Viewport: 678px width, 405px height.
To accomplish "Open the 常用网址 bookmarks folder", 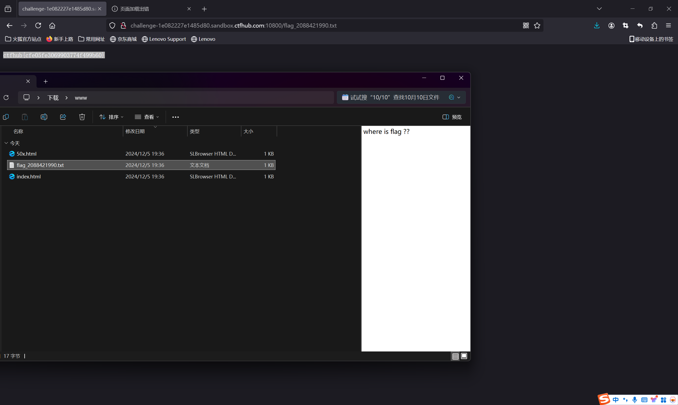I will (92, 39).
